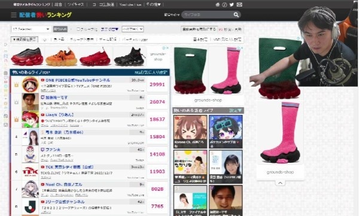Click the magnifier search icon in the header
Screen dimensions: 359x216
tap(236, 15)
